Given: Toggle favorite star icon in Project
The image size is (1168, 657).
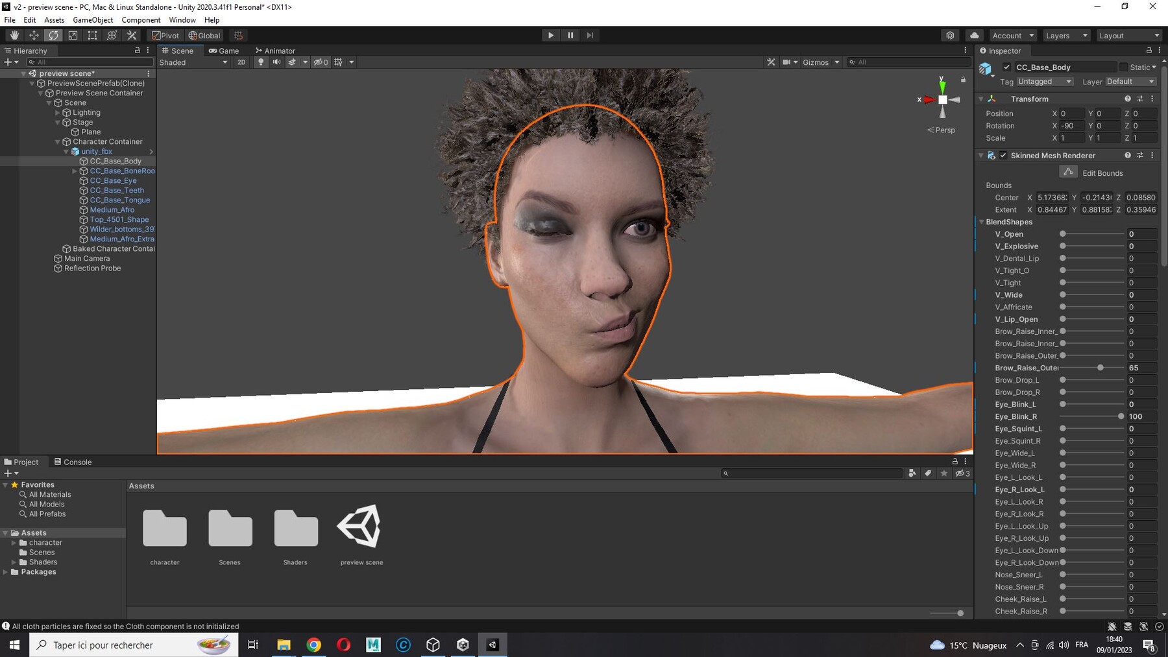Looking at the screenshot, I should tap(943, 473).
